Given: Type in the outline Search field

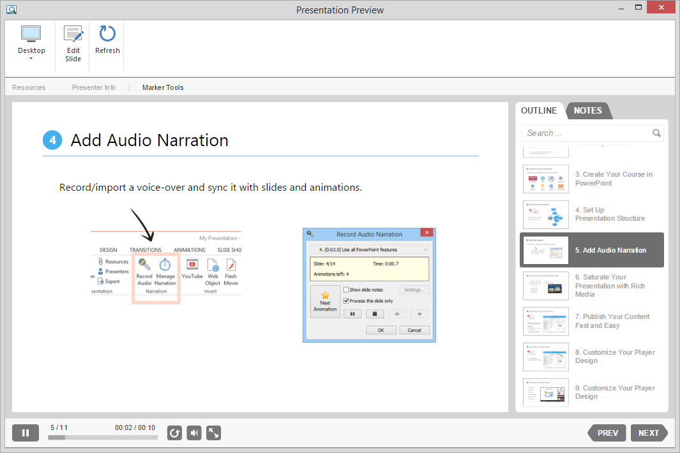Looking at the screenshot, I should tap(584, 133).
